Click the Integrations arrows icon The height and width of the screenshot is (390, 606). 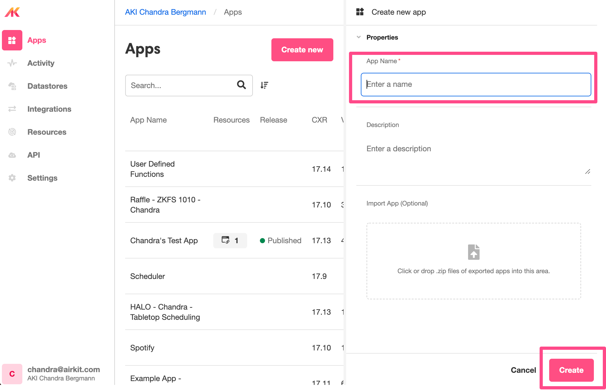tap(12, 109)
